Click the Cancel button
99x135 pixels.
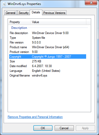(64, 128)
